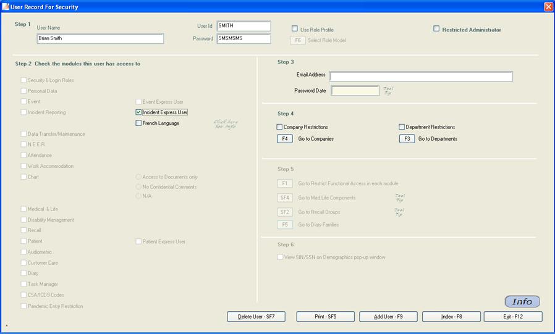Click the 'Click here for info' handwriting icon
Screen dimensions: 555x334
point(226,123)
